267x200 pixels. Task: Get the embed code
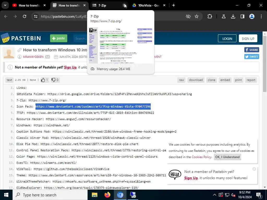(x=225, y=80)
